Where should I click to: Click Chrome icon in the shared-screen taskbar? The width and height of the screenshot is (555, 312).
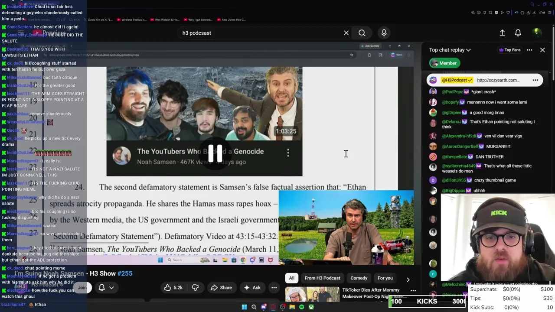point(243,260)
